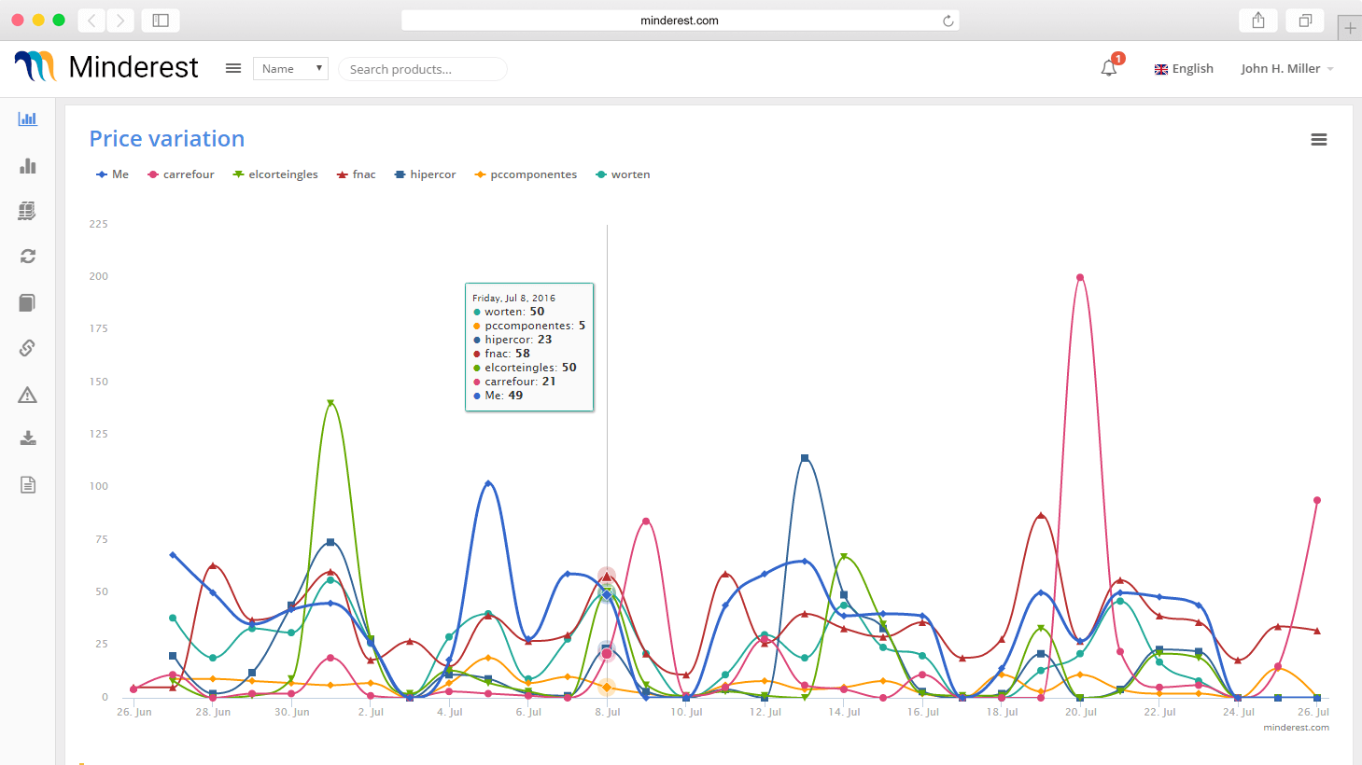Open the chain link sidebar icon
This screenshot has height=765, width=1362.
(x=27, y=348)
